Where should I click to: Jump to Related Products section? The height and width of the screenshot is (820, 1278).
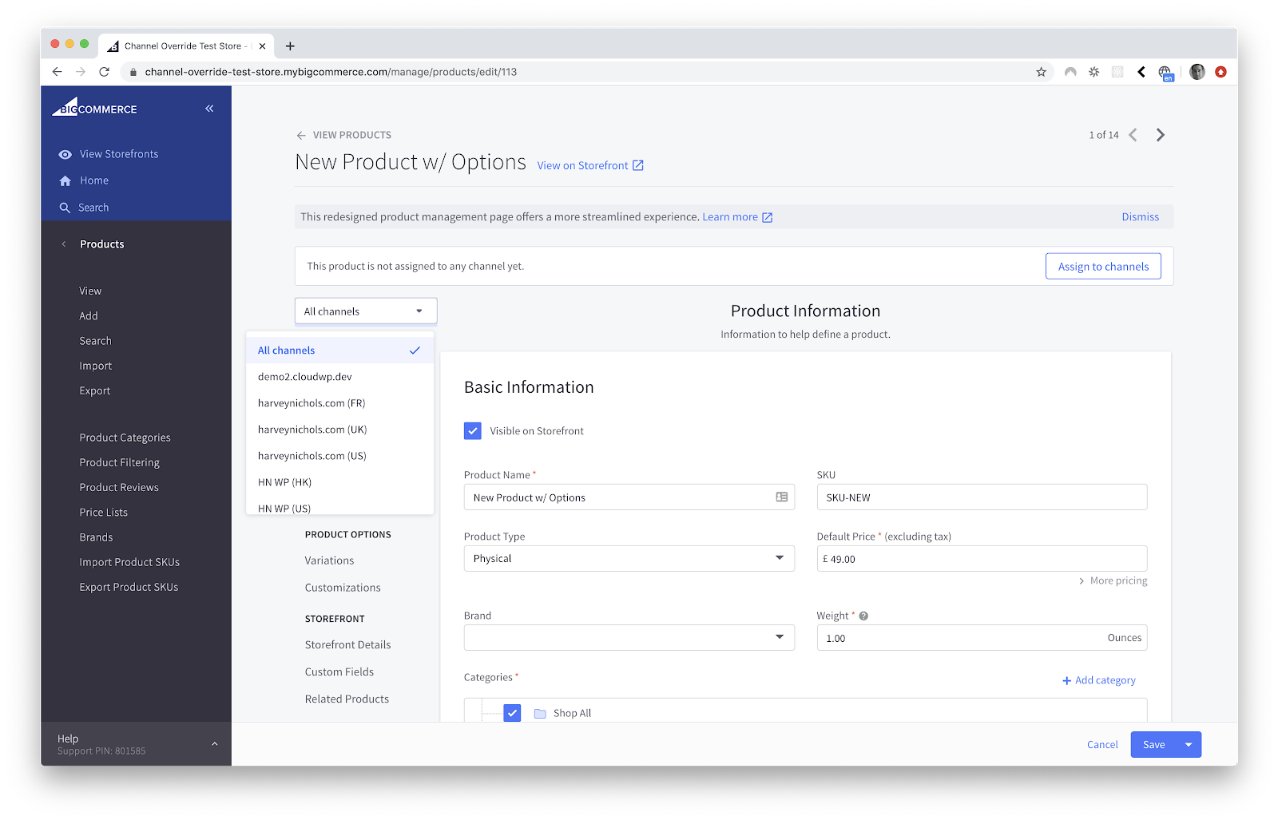(x=347, y=699)
